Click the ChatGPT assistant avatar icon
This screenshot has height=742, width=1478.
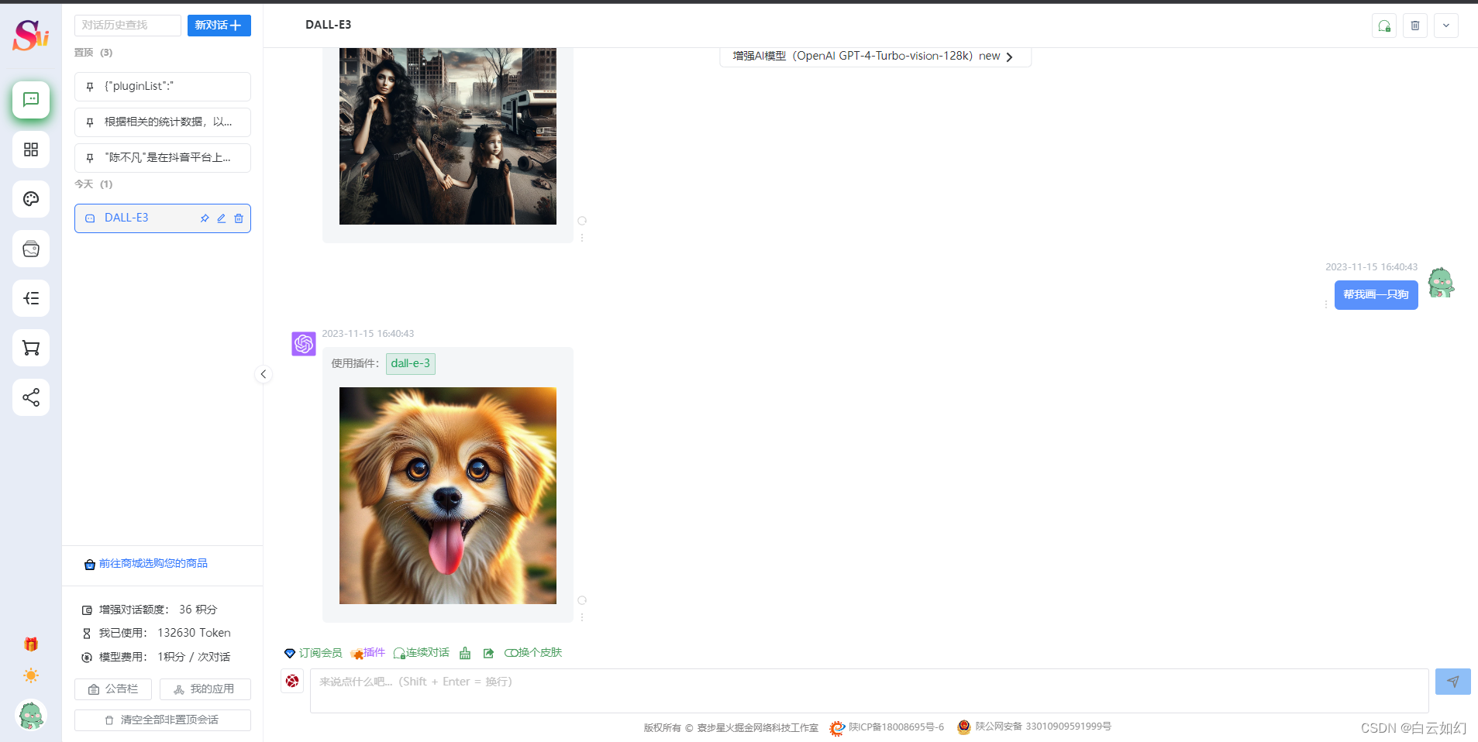click(304, 344)
